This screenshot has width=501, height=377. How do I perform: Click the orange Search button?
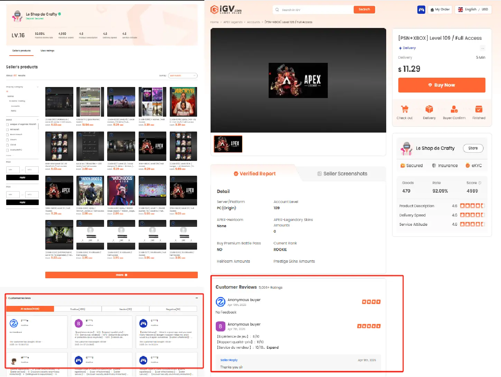tap(364, 10)
